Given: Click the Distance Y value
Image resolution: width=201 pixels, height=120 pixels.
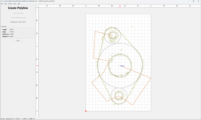Looking at the screenshot, I should click(x=11, y=36).
